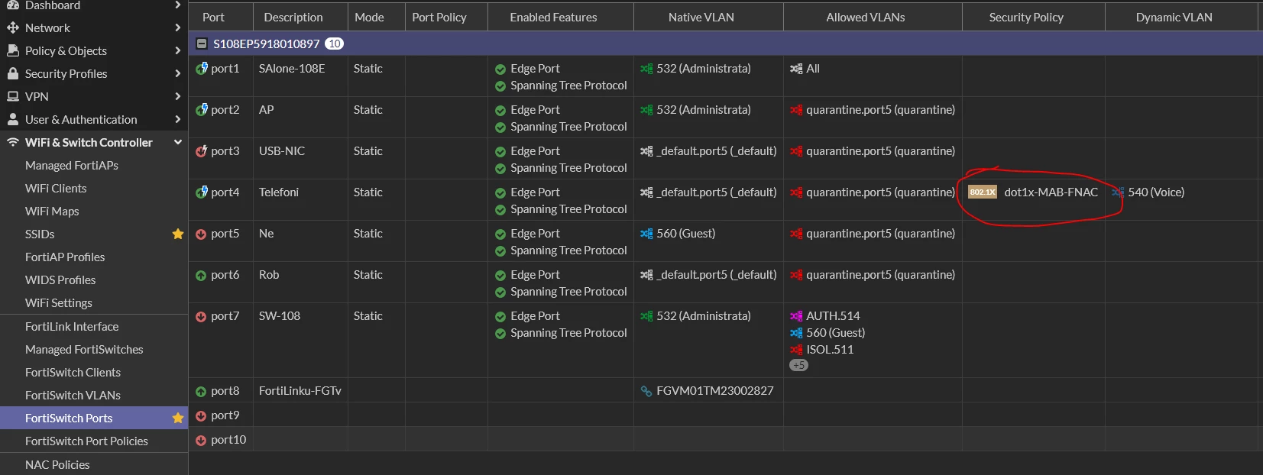Click the VLAN icon next to AUTH.514

click(796, 316)
